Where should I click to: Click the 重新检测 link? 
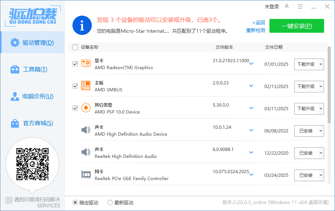click(x=256, y=30)
